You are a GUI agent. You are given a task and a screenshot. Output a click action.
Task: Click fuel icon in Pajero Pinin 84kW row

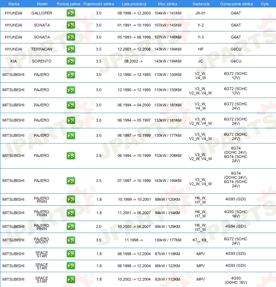(x=71, y=213)
